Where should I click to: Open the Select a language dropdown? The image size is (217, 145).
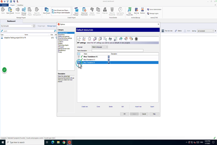[x=100, y=47]
